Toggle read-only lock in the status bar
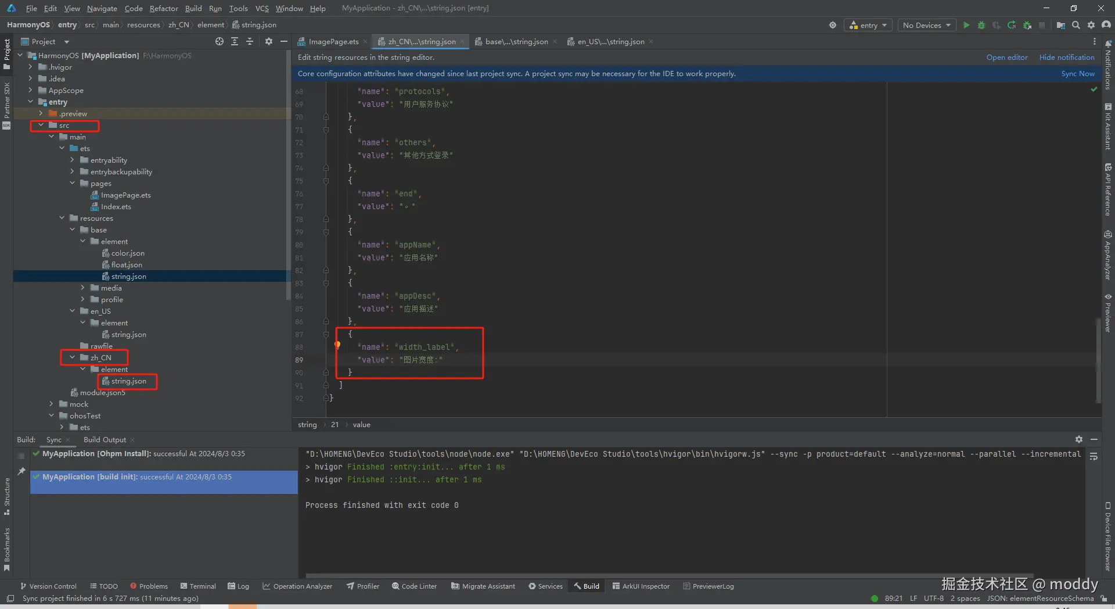 pyautogui.click(x=1103, y=599)
